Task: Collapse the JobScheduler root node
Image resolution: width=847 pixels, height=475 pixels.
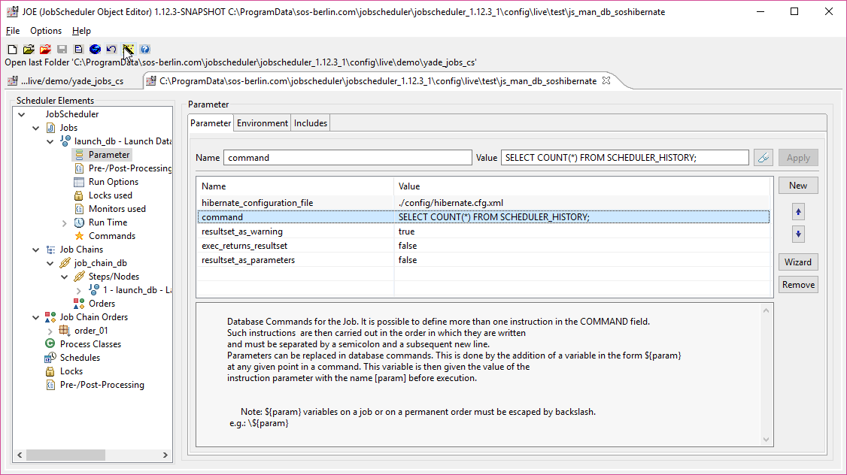Action: [22, 114]
